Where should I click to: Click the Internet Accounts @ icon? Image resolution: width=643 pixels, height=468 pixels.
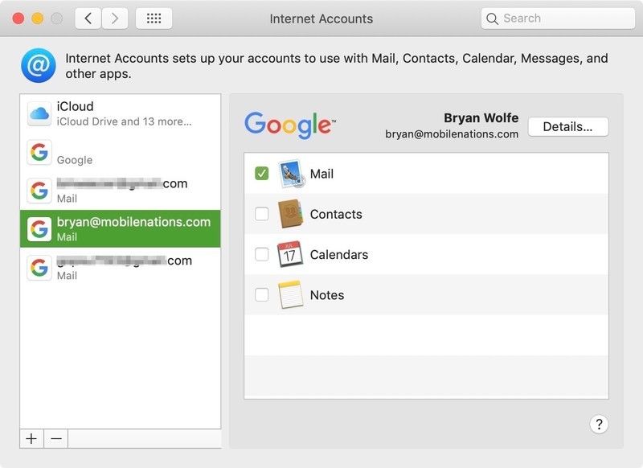(x=39, y=65)
